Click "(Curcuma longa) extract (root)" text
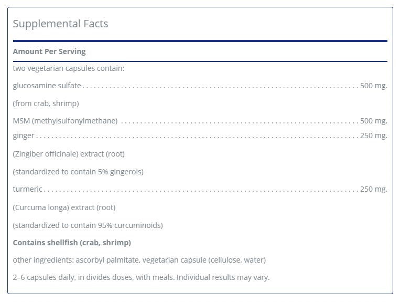The height and width of the screenshot is (302, 400). pyautogui.click(x=64, y=207)
